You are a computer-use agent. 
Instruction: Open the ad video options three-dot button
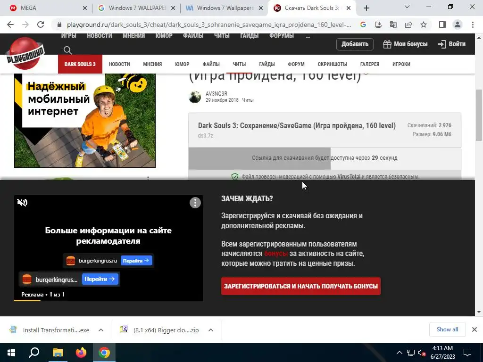click(x=195, y=203)
